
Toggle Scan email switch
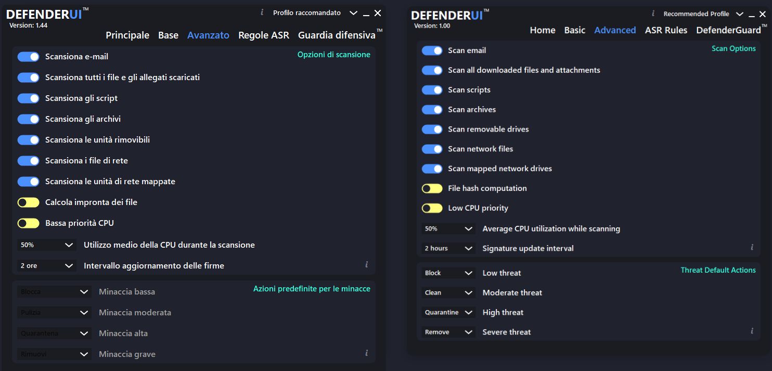(x=432, y=50)
